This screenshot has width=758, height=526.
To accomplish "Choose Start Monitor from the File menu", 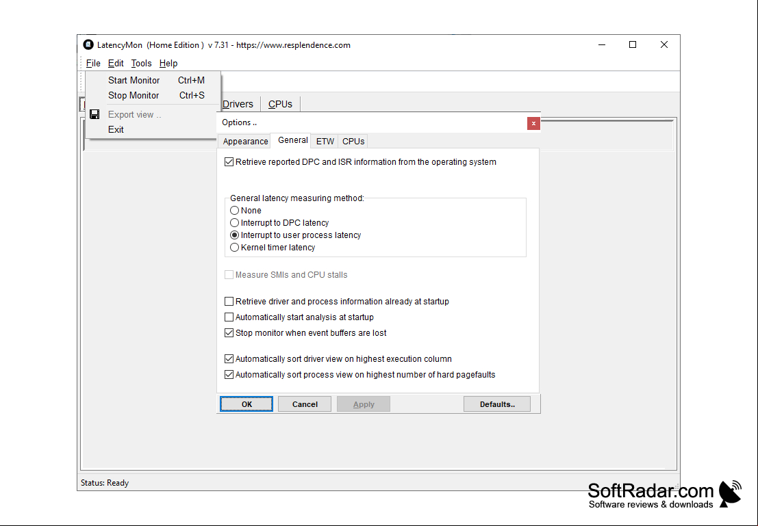I will 153,80.
